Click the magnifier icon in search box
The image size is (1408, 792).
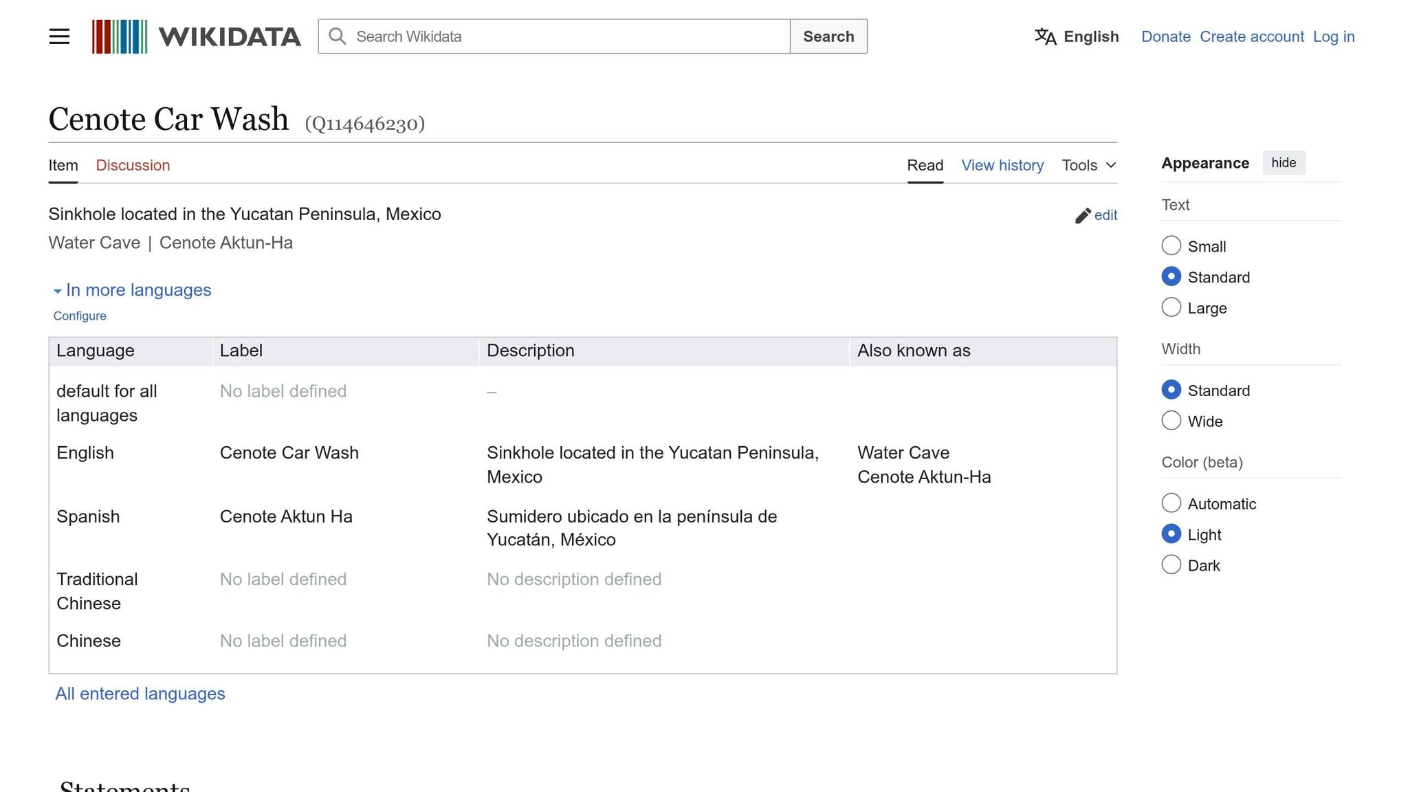337,36
